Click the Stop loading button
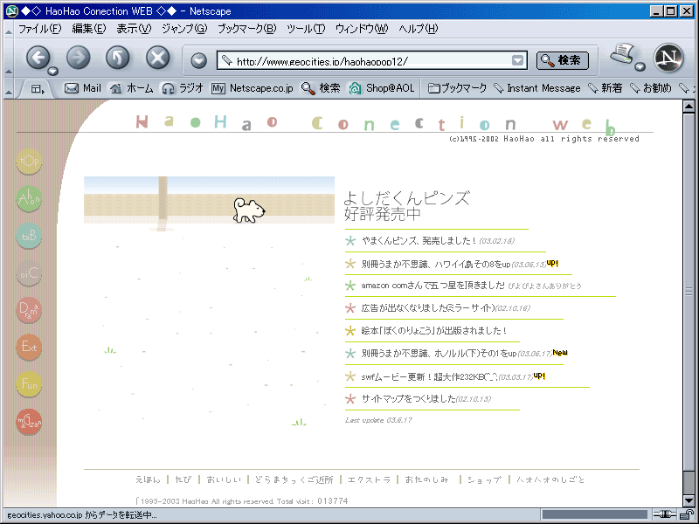 click(158, 57)
